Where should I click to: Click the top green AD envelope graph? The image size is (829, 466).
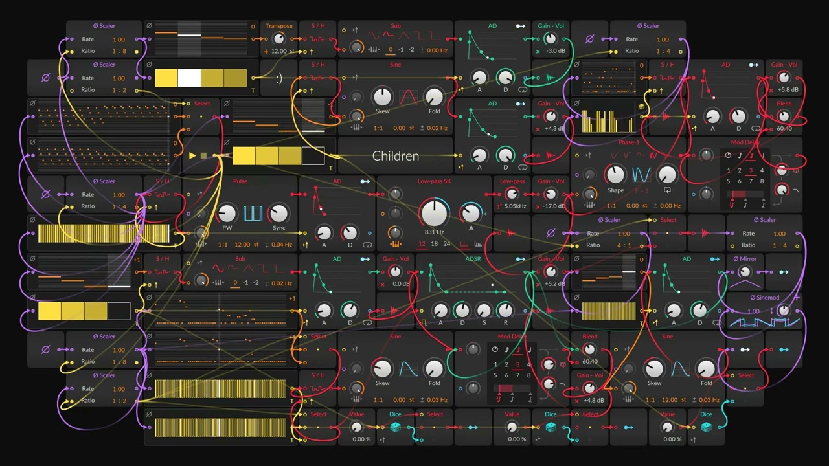[x=492, y=47]
